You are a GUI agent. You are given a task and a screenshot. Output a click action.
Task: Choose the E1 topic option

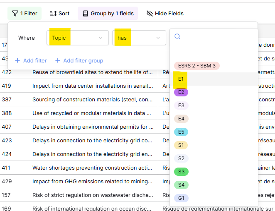coord(181,79)
